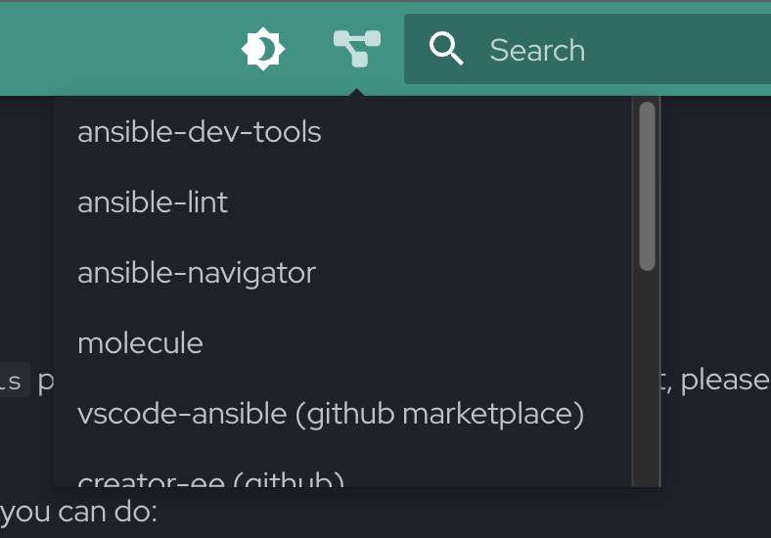Click the pointer arrow atop the dropdown
Image resolution: width=771 pixels, height=538 pixels.
tap(356, 92)
